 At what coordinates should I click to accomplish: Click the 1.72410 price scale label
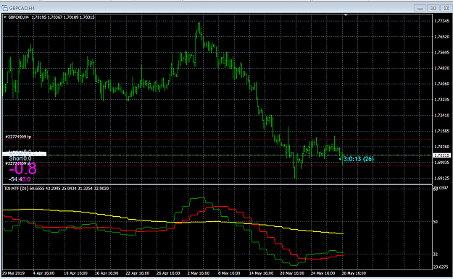[441, 116]
